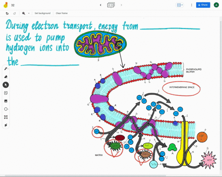Viewport: 222px width, 177px height.
Task: Insert an image with Add image tool
Action: [x=6, y=101]
